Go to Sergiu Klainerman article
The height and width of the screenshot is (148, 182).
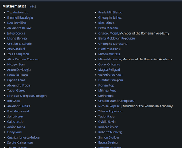[20, 143]
